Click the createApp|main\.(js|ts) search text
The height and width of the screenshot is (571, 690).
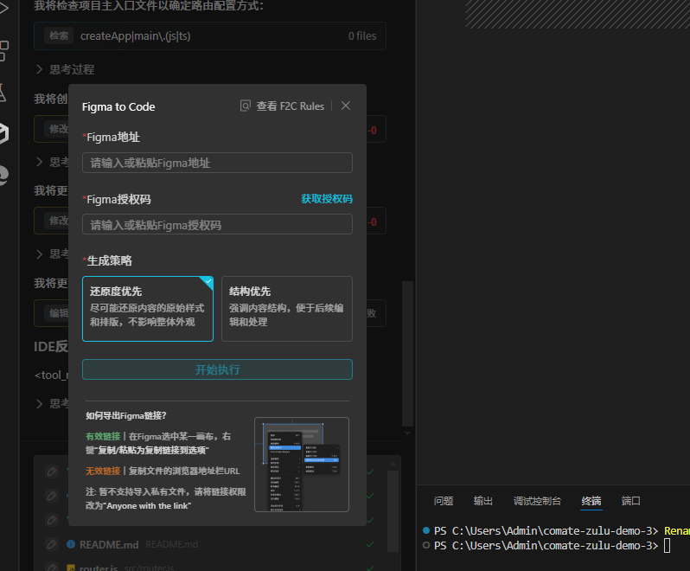(x=136, y=36)
